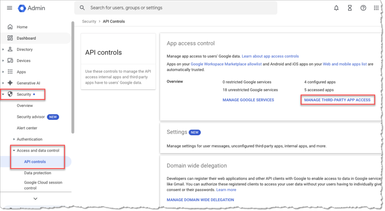
Task: Click Manage Third-Party App Access
Action: 337,100
